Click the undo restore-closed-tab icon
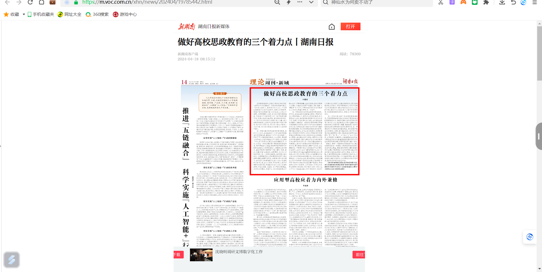Screen dimensions: 542x272 [513, 2]
